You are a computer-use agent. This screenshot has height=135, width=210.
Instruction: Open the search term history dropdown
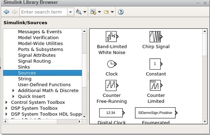[70, 12]
